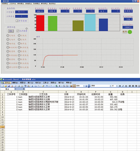Click the 自动运行 status button

[128, 11]
